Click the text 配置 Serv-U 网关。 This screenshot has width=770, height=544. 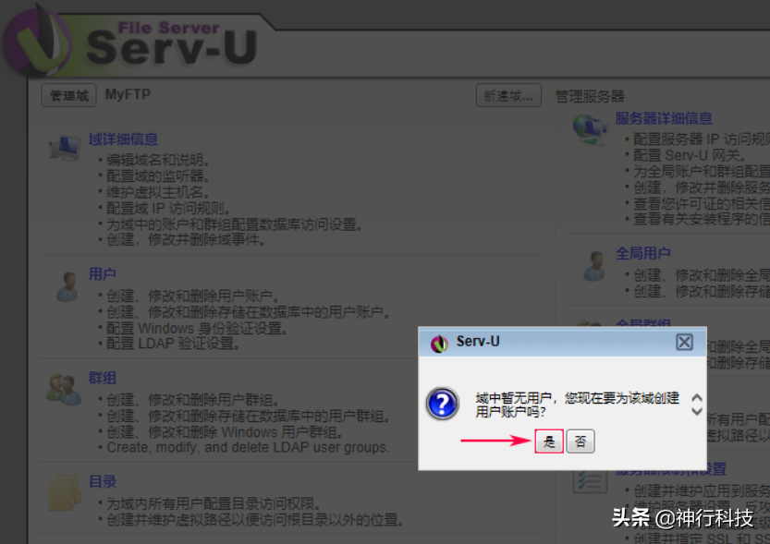pyautogui.click(x=690, y=155)
